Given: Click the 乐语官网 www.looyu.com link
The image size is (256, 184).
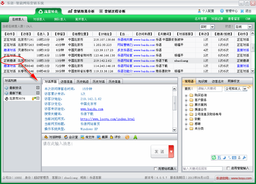Looking at the screenshot, I should pos(234,178).
